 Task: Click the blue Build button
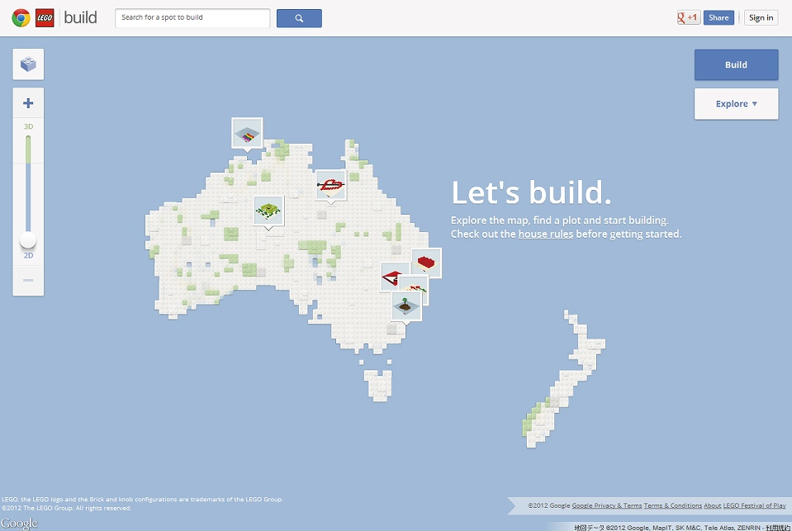(x=736, y=64)
